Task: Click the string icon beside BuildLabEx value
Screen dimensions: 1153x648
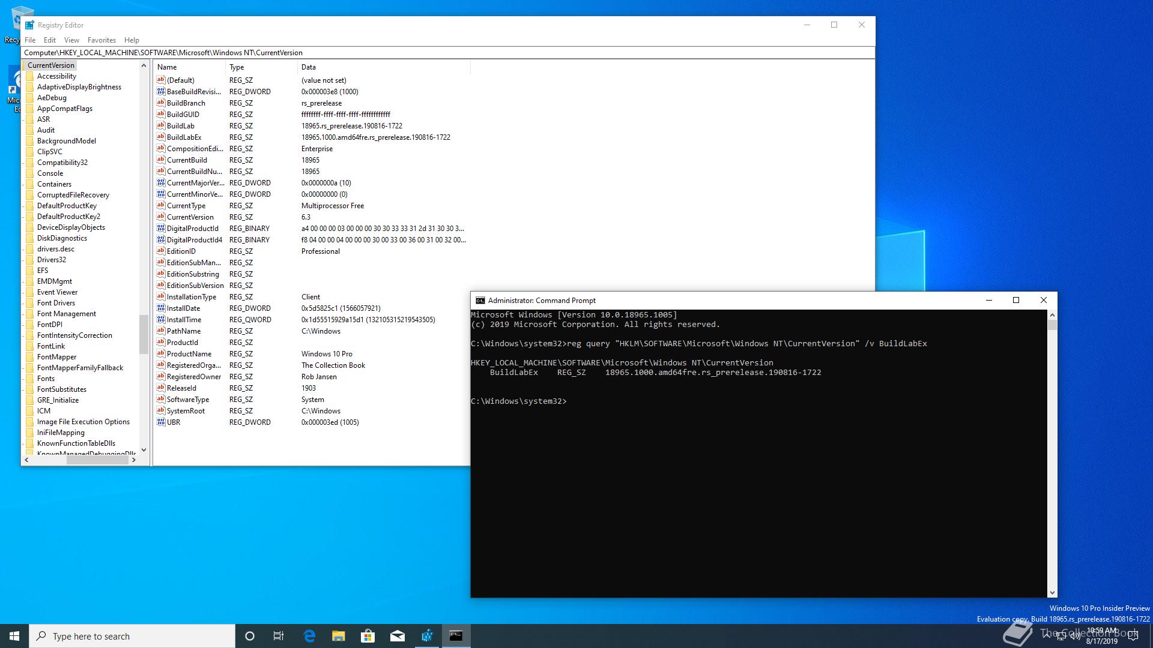Action: tap(160, 137)
